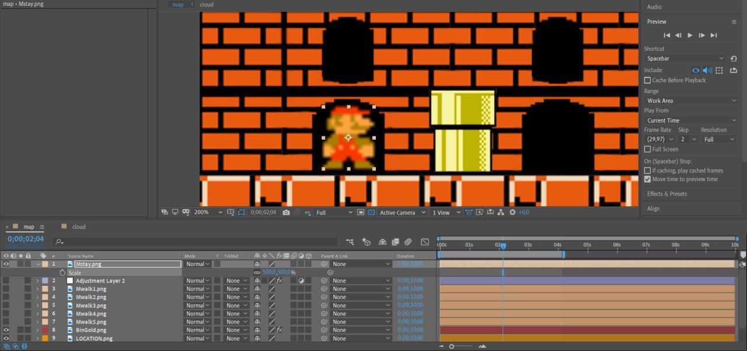Select the map tab in timeline panel
The height and width of the screenshot is (351, 747).
pyautogui.click(x=29, y=227)
